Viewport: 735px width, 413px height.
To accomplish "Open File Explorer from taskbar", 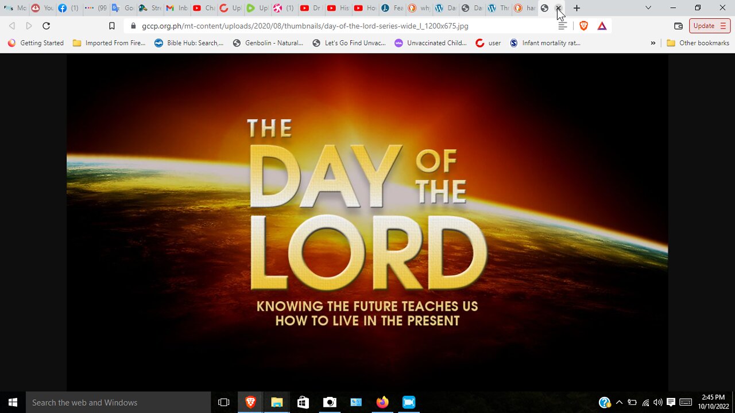I will [277, 402].
